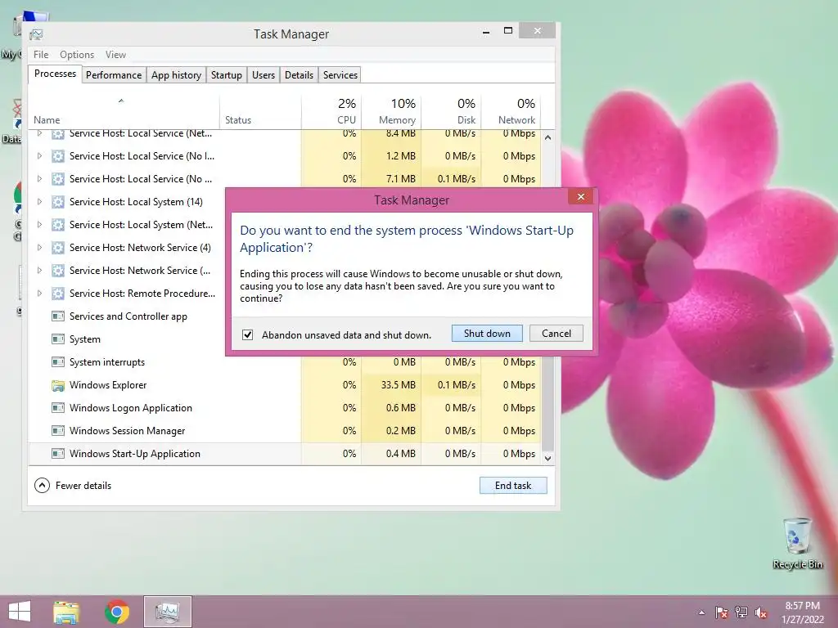
Task: Sort by the Disk column header
Action: click(x=451, y=111)
